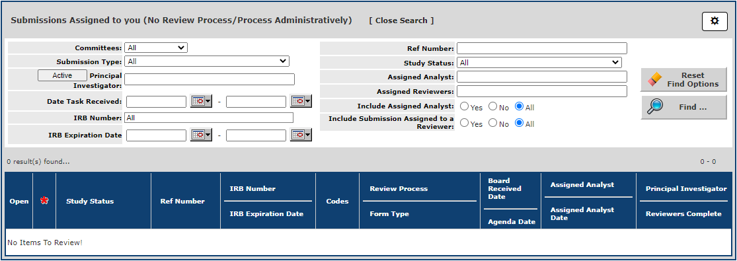Image resolution: width=737 pixels, height=261 pixels.
Task: Open the Committees dropdown
Action: 156,48
